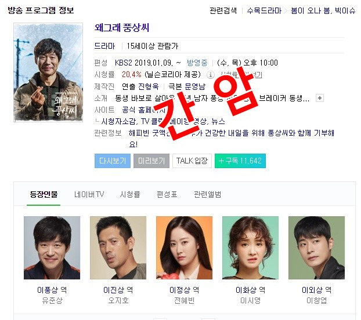Open the 왜그래 풍상씨 drama poster
361x320 pixels.
(x=48, y=72)
